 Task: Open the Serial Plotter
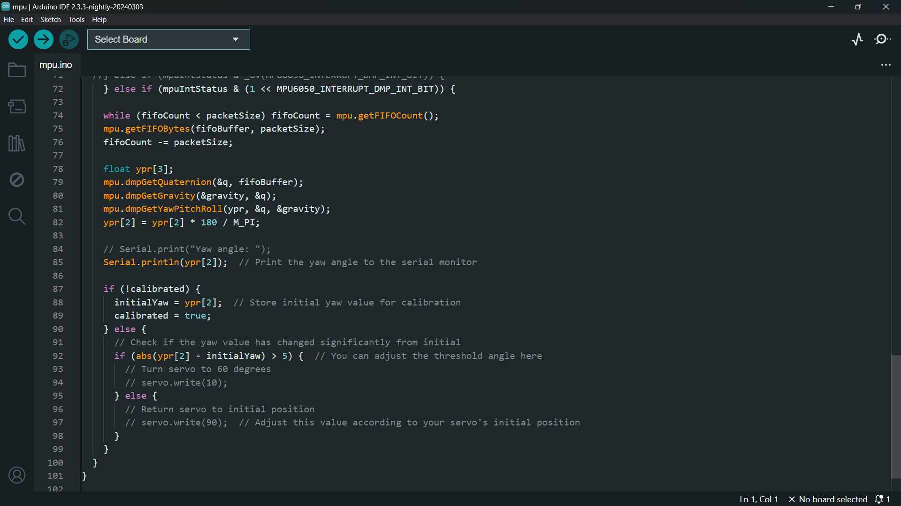click(857, 40)
